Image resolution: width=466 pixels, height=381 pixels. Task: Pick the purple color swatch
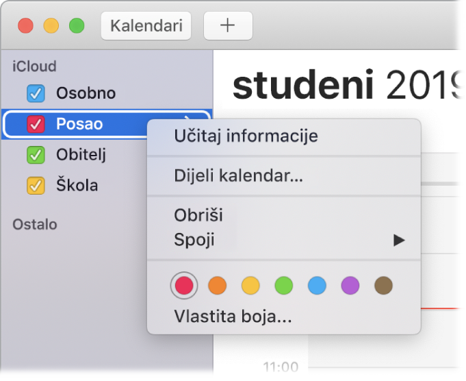click(350, 286)
